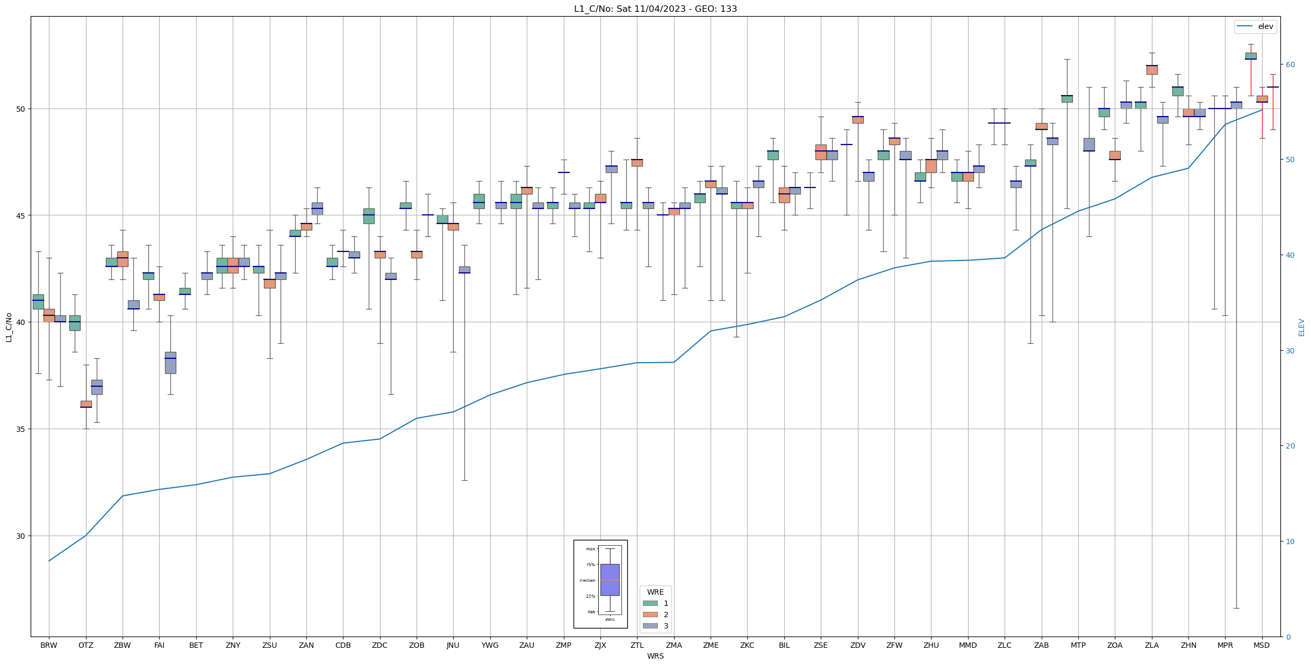Click the 'elev' legend entry
The image size is (1311, 665).
pos(1255,26)
